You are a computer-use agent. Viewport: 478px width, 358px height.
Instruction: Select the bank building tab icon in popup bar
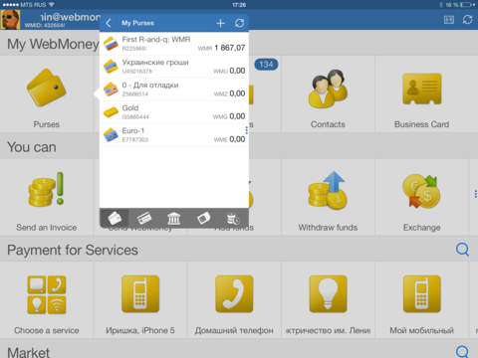[174, 219]
